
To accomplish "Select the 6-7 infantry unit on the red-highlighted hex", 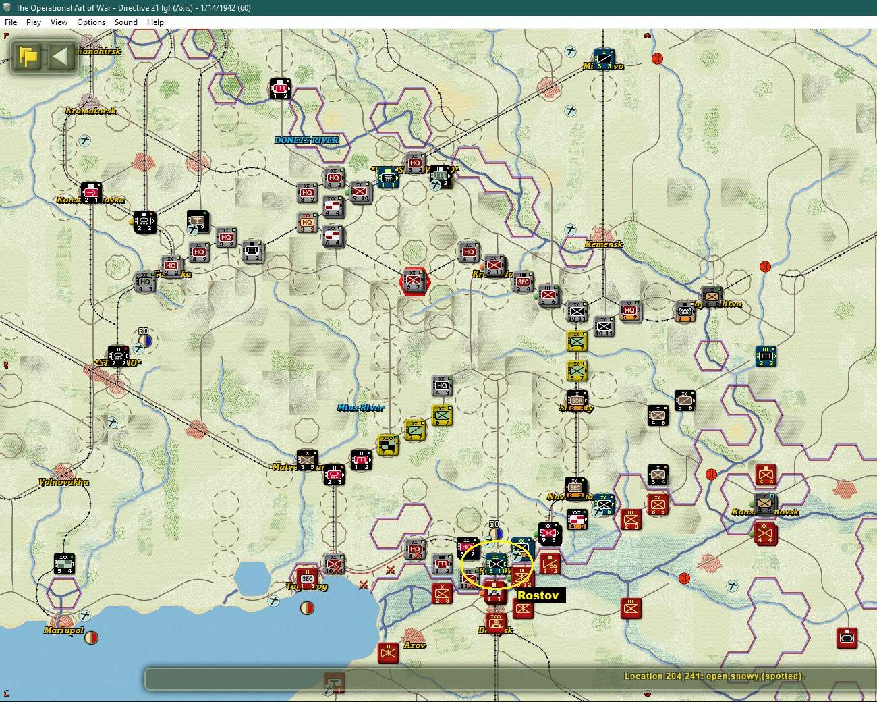I will (x=414, y=280).
